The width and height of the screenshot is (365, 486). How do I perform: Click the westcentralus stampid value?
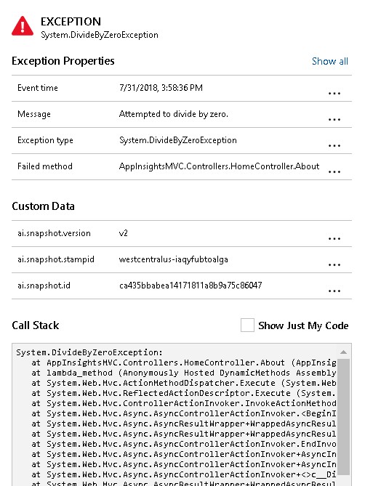[x=173, y=259]
